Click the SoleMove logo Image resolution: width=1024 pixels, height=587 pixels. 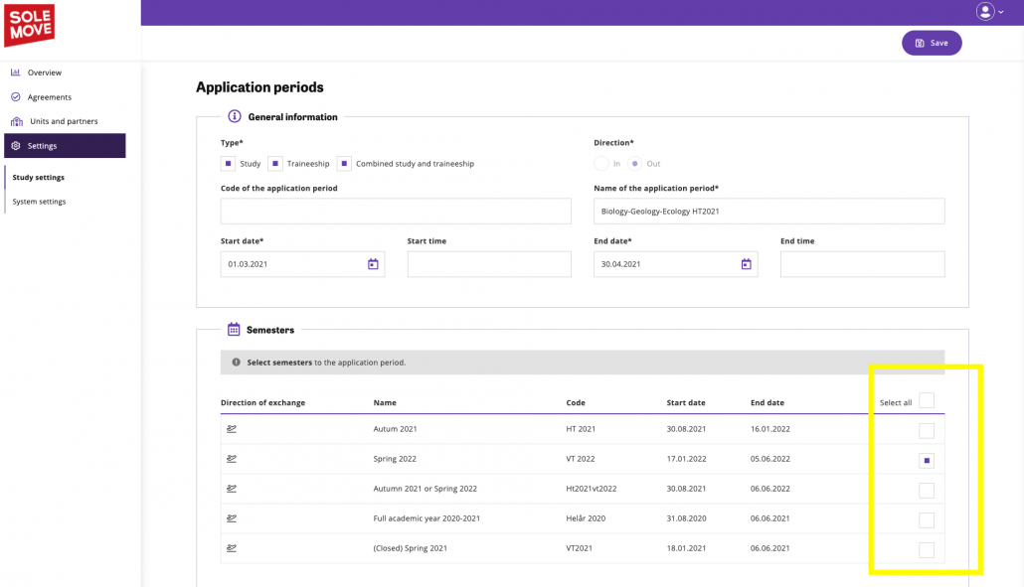29,24
